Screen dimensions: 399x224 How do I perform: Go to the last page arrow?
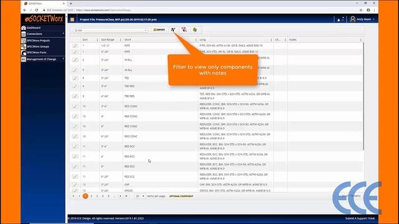126,196
